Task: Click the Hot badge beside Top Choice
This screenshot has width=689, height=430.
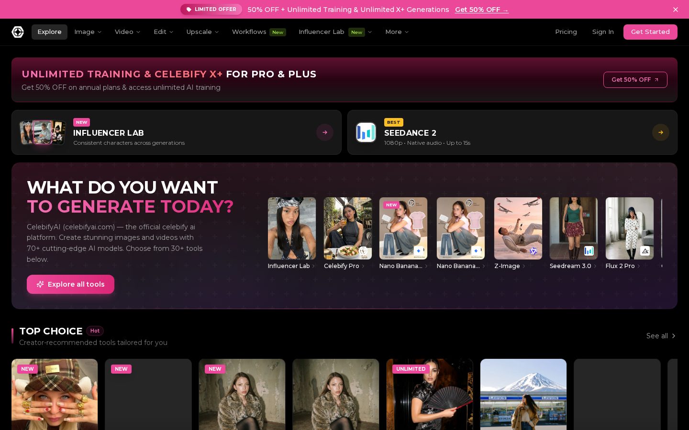Action: [95, 331]
